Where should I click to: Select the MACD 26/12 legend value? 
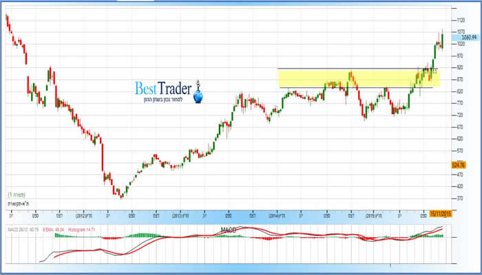tap(22, 228)
